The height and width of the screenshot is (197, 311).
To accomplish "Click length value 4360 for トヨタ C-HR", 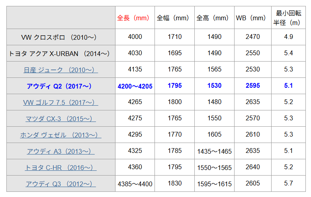I will click(x=135, y=167).
